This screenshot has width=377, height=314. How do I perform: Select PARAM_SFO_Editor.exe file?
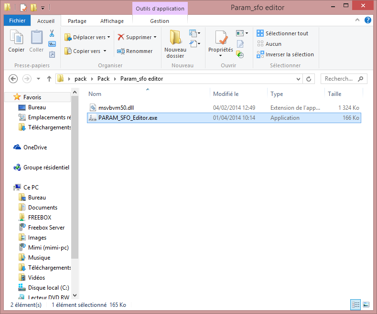(x=224, y=118)
